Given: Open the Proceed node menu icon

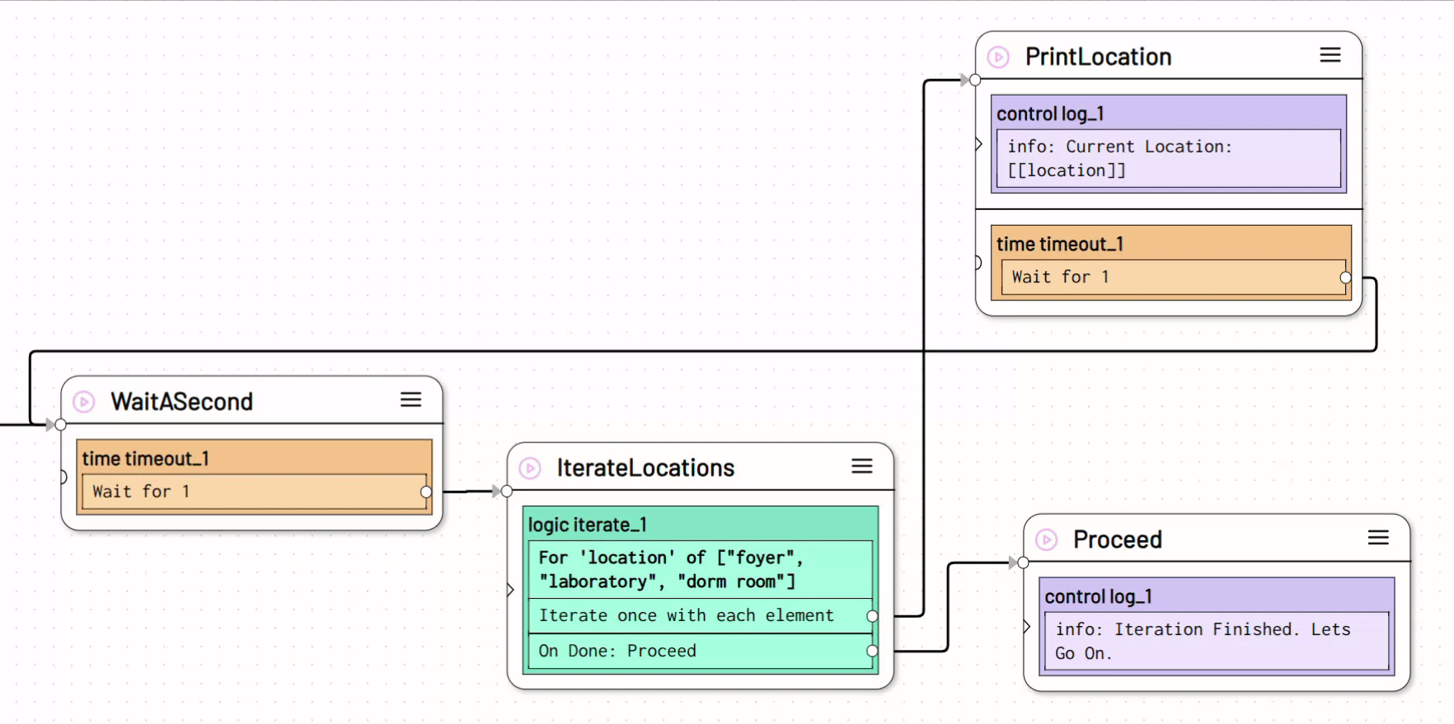Looking at the screenshot, I should click(1377, 538).
